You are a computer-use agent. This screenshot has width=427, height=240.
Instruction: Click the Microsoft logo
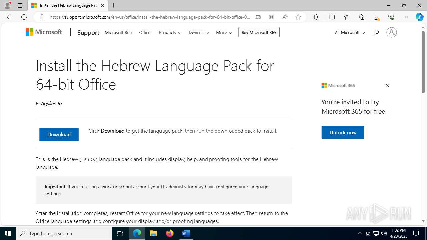44,32
